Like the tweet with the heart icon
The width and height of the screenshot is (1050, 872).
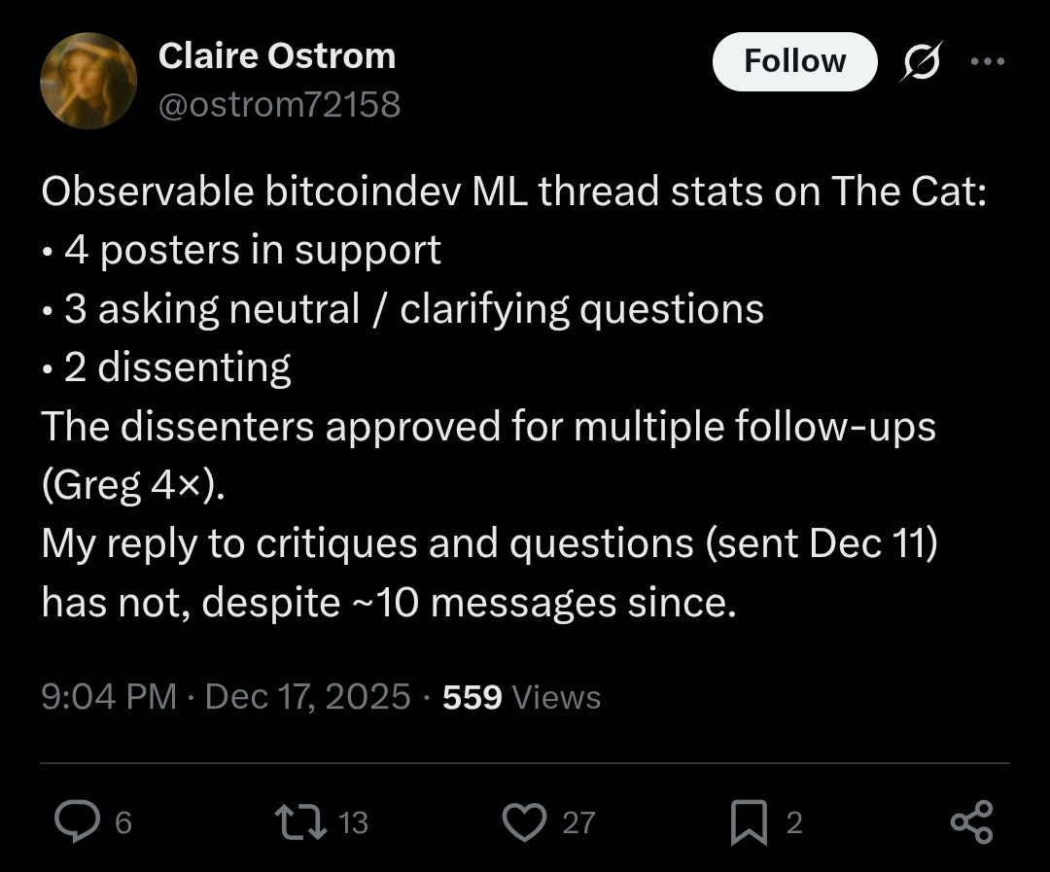click(x=525, y=821)
